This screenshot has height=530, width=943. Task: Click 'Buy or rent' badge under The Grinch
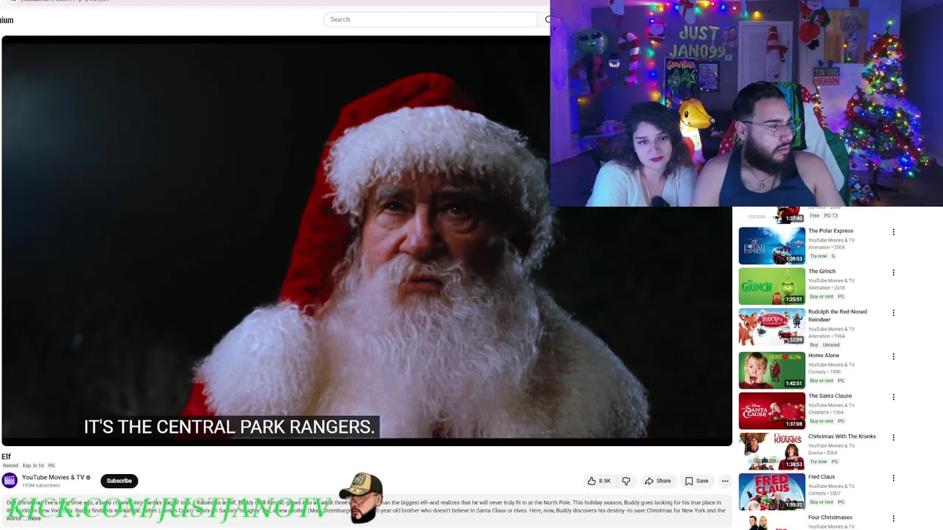821,297
